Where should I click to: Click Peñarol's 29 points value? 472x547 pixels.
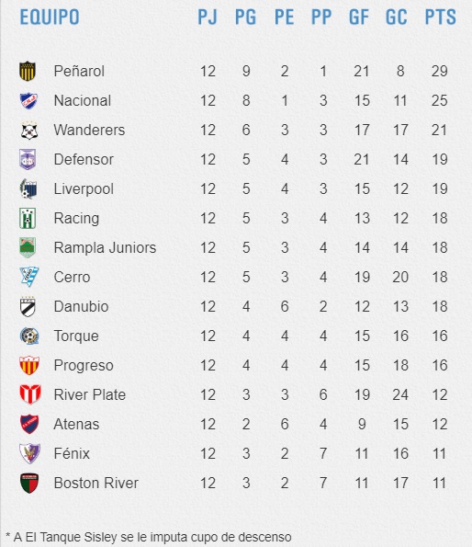[439, 71]
